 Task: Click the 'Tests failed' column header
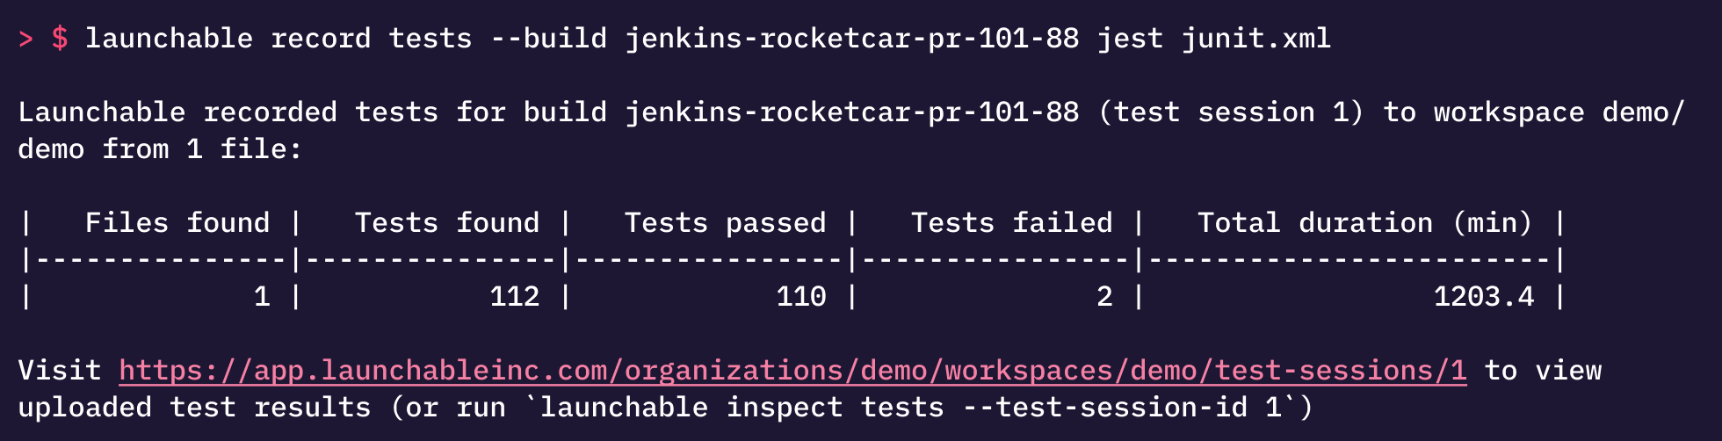tap(1012, 223)
